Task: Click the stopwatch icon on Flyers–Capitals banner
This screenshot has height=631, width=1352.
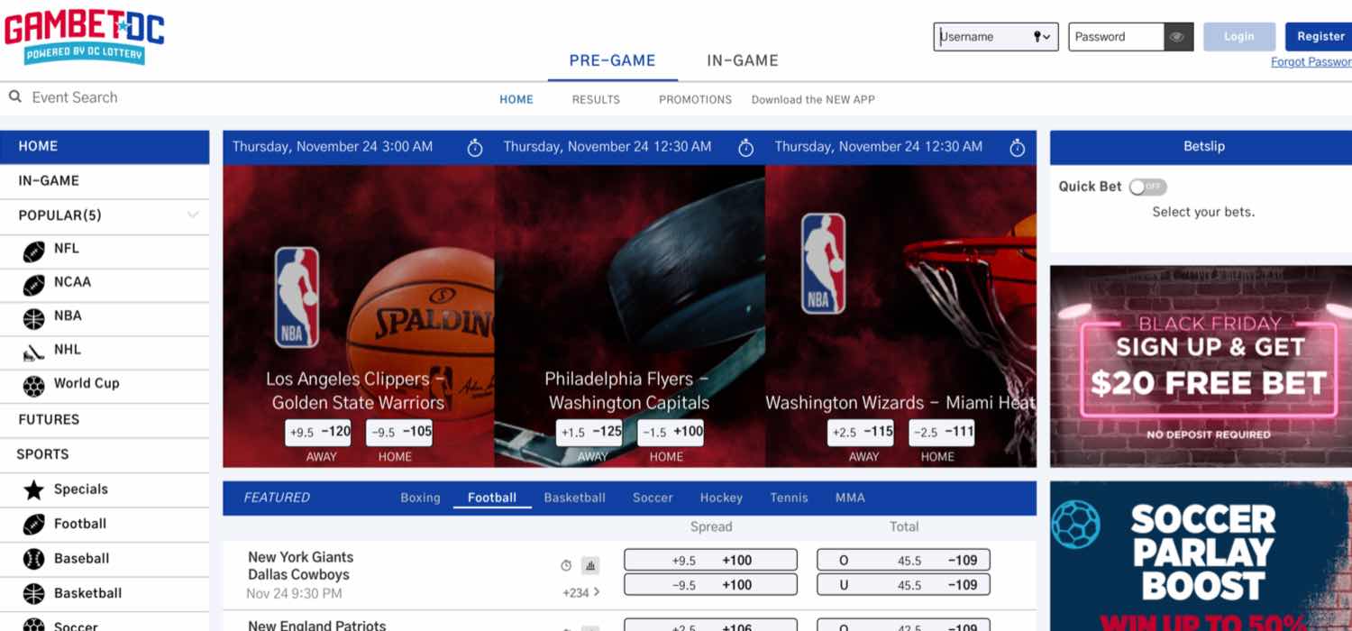Action: point(745,148)
